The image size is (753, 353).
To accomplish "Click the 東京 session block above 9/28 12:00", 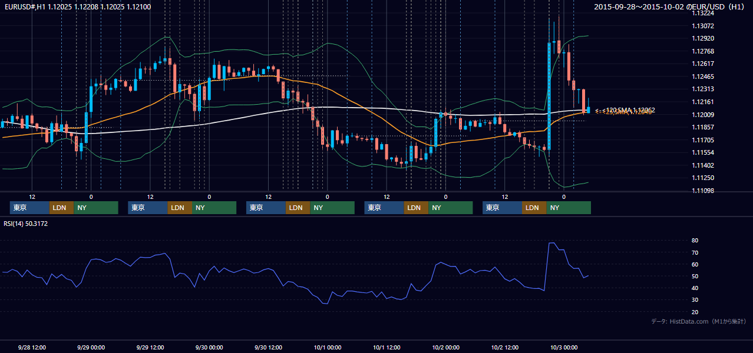I will point(29,208).
